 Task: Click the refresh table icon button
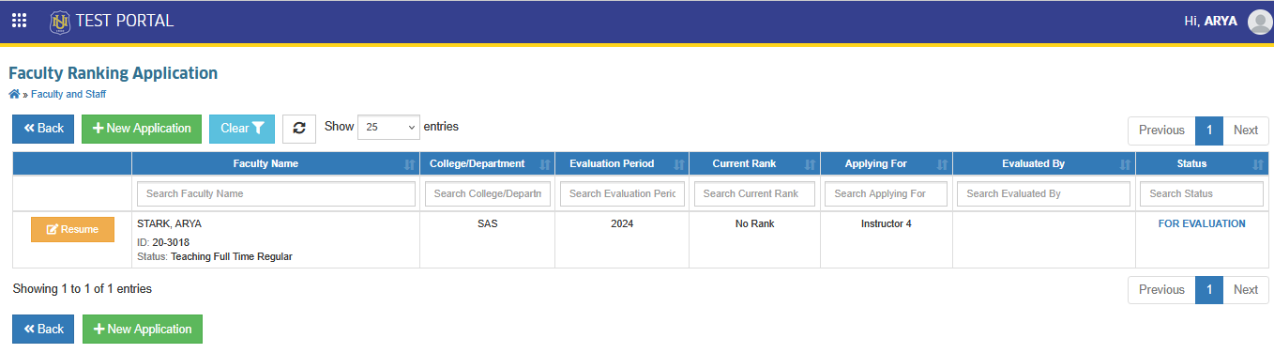(x=299, y=129)
